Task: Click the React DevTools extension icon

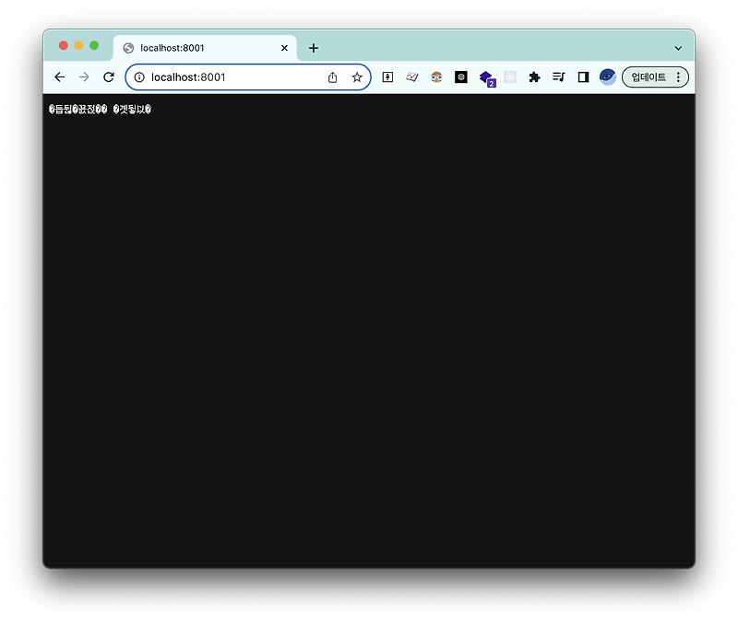Action: tap(509, 77)
